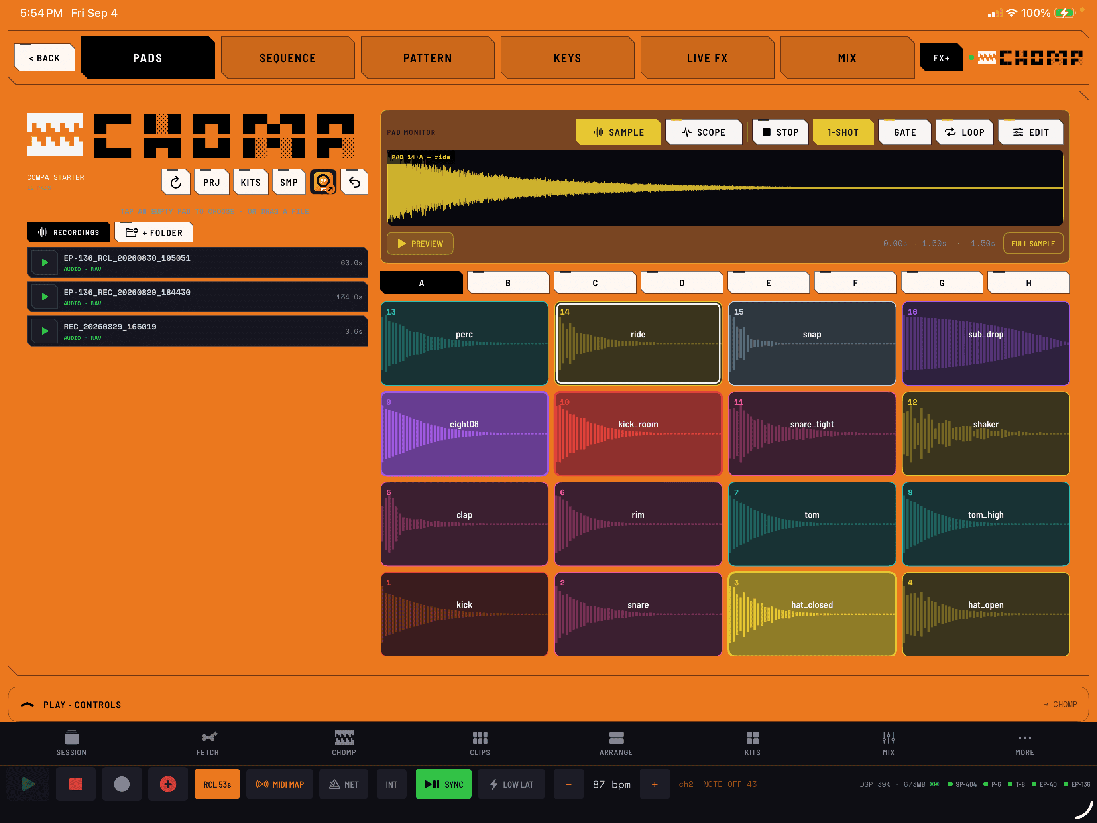
Task: Open the Mix sliders icon in bottom nav
Action: coord(888,742)
